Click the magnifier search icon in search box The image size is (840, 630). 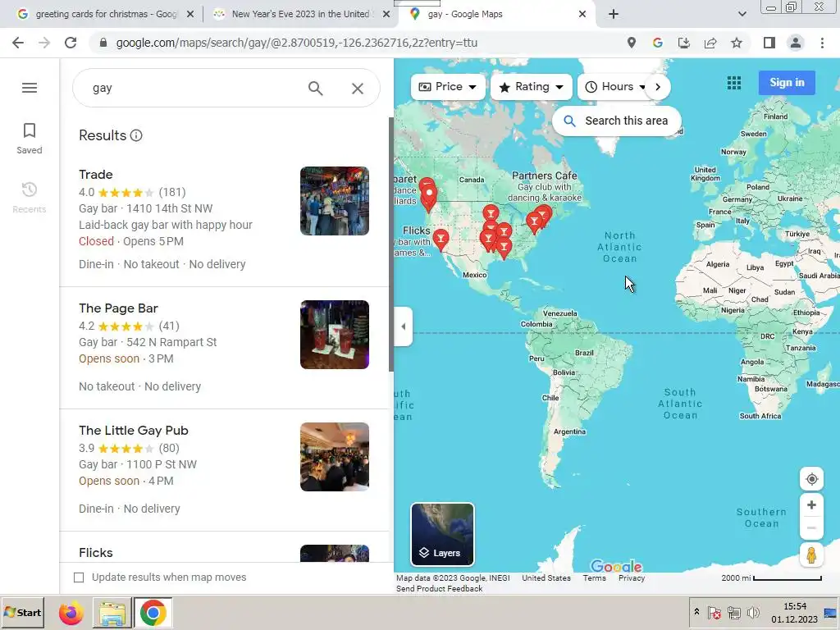[316, 89]
